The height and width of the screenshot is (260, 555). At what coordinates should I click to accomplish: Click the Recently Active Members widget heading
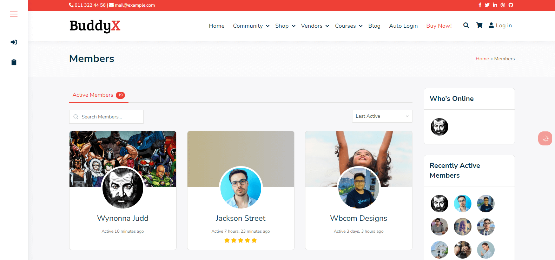point(455,170)
